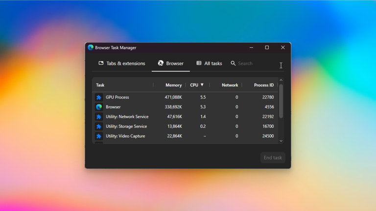Screen dimensions: 376x211
Task: Click the Video Capture puzzle icon
Action: click(99, 136)
